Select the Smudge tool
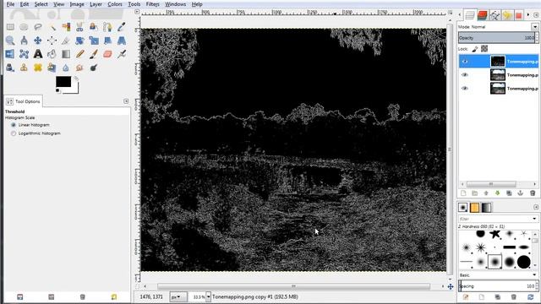 pyautogui.click(x=79, y=68)
